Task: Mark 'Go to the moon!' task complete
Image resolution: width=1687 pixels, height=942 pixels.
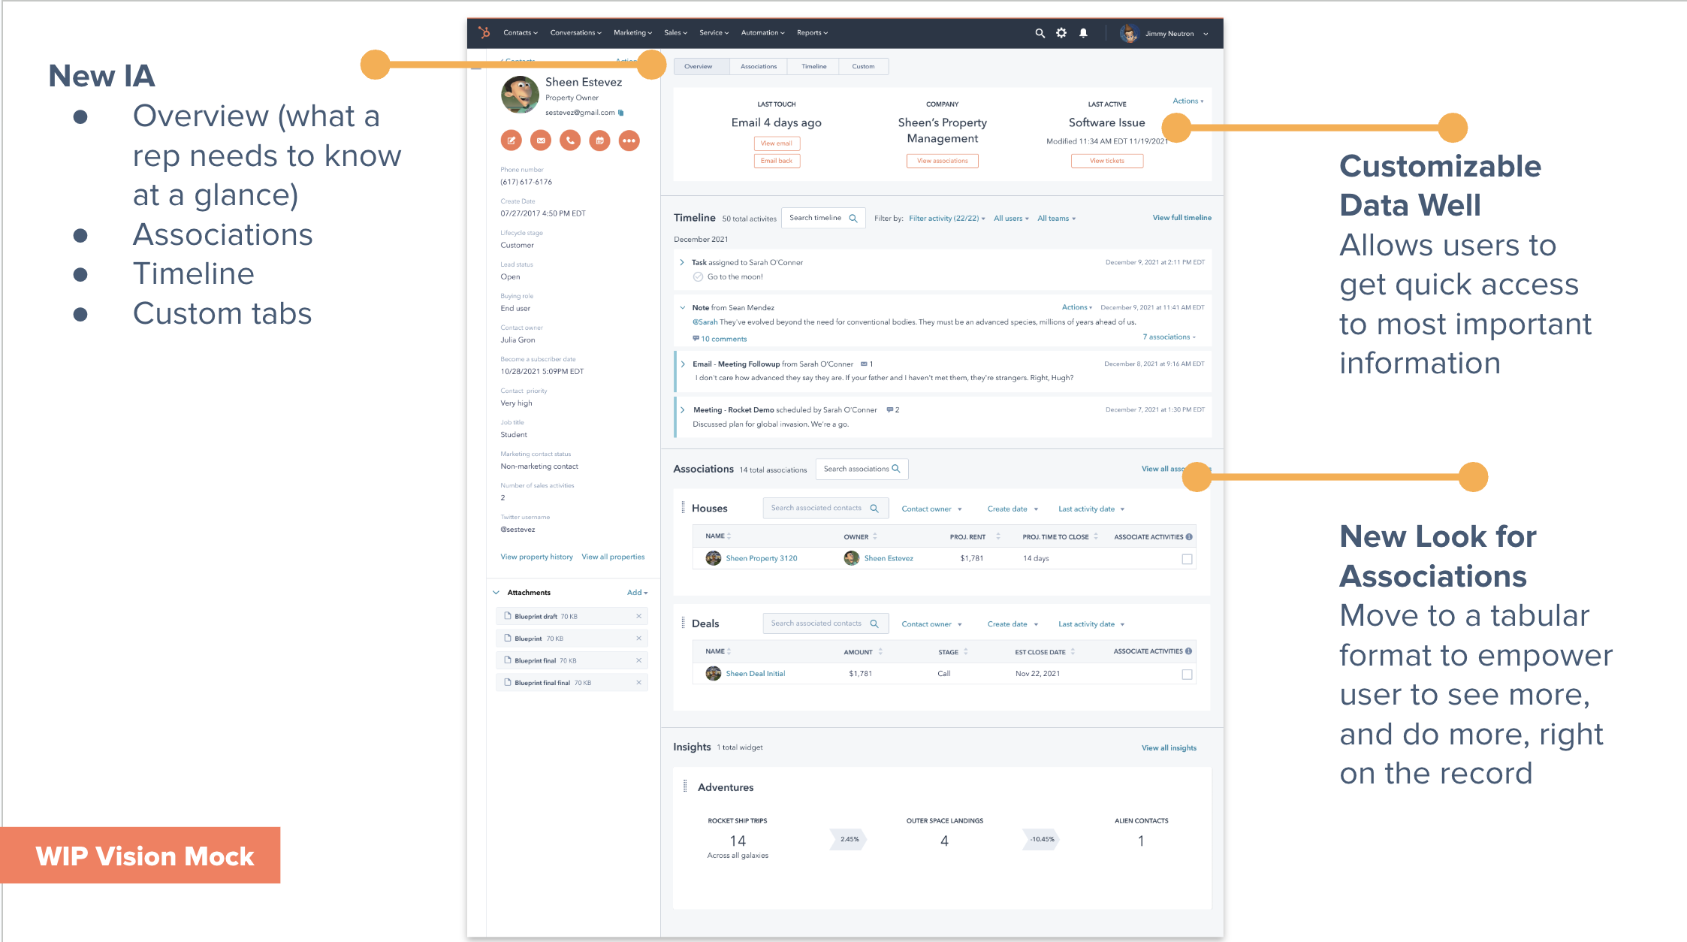Action: pos(698,277)
